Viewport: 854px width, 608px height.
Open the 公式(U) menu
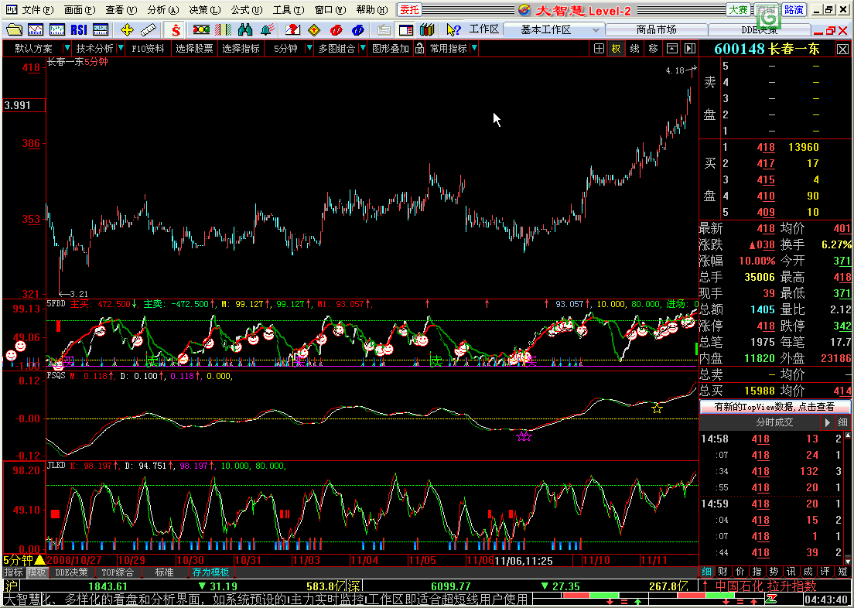(246, 10)
